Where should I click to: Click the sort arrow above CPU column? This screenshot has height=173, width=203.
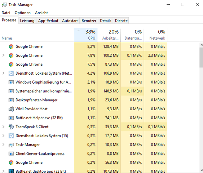79,31
